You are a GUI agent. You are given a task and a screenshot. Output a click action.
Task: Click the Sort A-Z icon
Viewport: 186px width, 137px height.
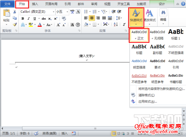tap(116, 25)
